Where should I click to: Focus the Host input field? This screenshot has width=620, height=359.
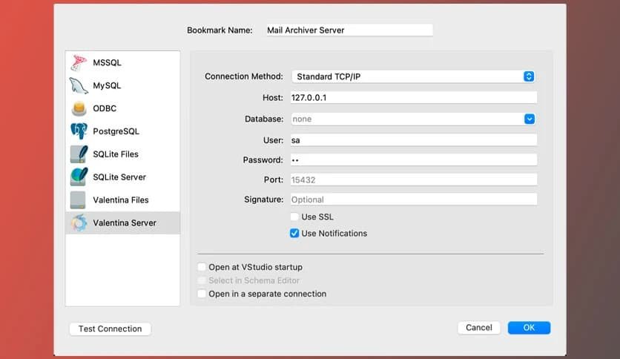coord(413,98)
